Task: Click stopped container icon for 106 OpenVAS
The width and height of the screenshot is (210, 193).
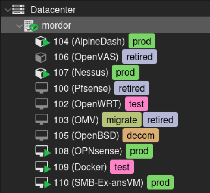Action: pyautogui.click(x=41, y=57)
